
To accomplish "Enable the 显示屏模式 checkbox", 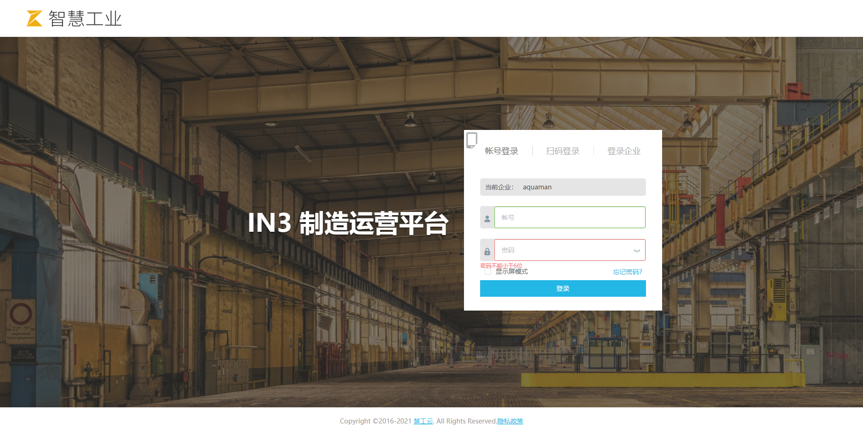I will coord(487,272).
